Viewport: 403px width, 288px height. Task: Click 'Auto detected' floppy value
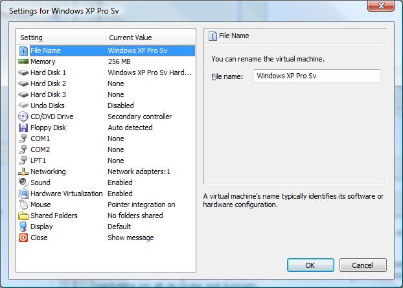[130, 127]
